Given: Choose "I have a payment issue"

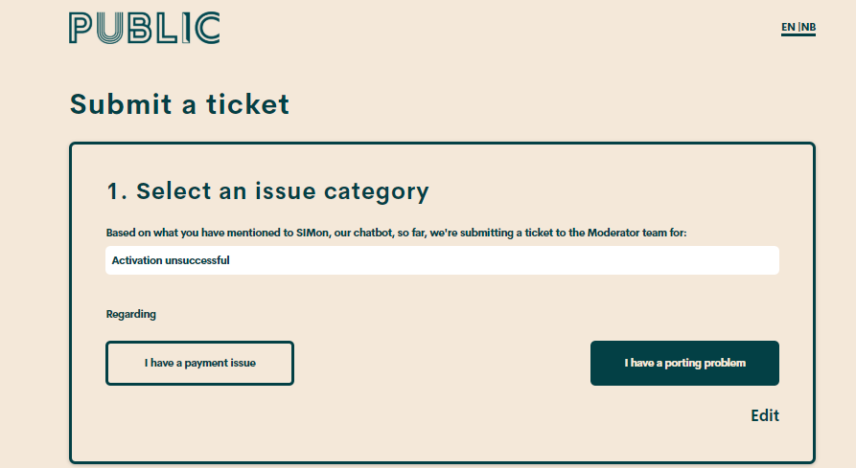Looking at the screenshot, I should click(x=199, y=364).
